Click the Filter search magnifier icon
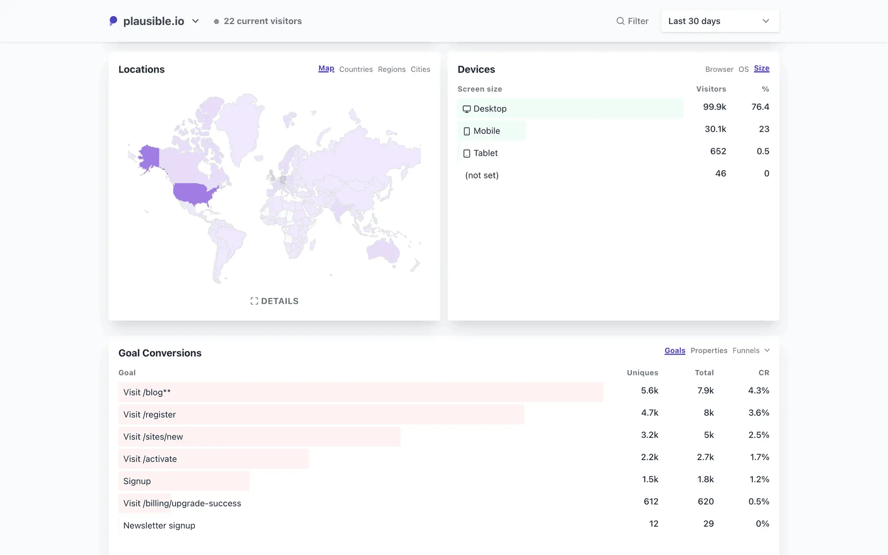Screen dimensions: 888x555 pyautogui.click(x=620, y=21)
